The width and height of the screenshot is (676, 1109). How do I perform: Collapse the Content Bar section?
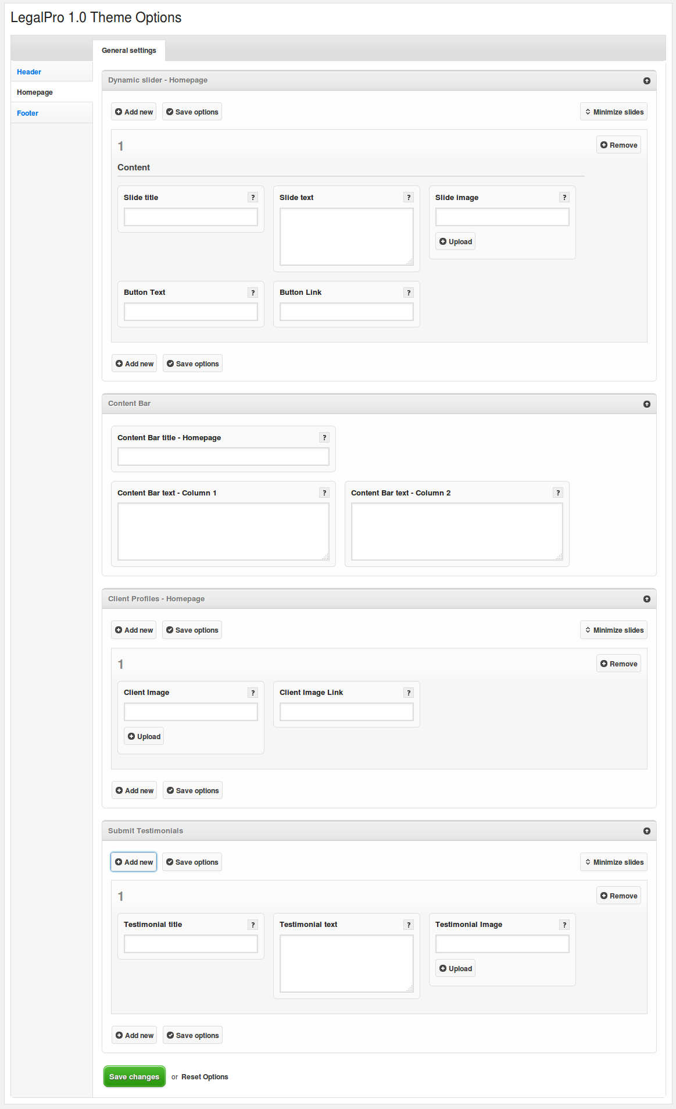646,404
